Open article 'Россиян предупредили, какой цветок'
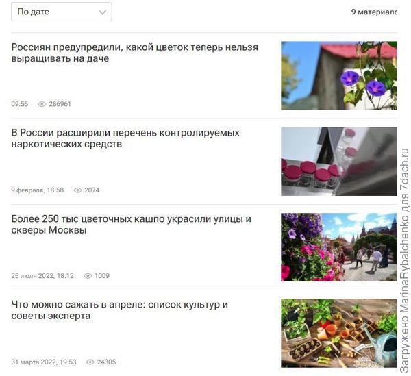 [x=135, y=53]
